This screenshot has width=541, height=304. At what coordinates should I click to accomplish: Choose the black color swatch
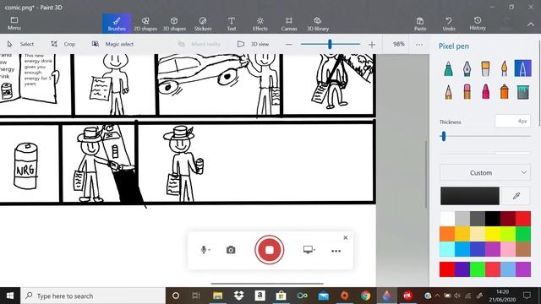click(493, 219)
